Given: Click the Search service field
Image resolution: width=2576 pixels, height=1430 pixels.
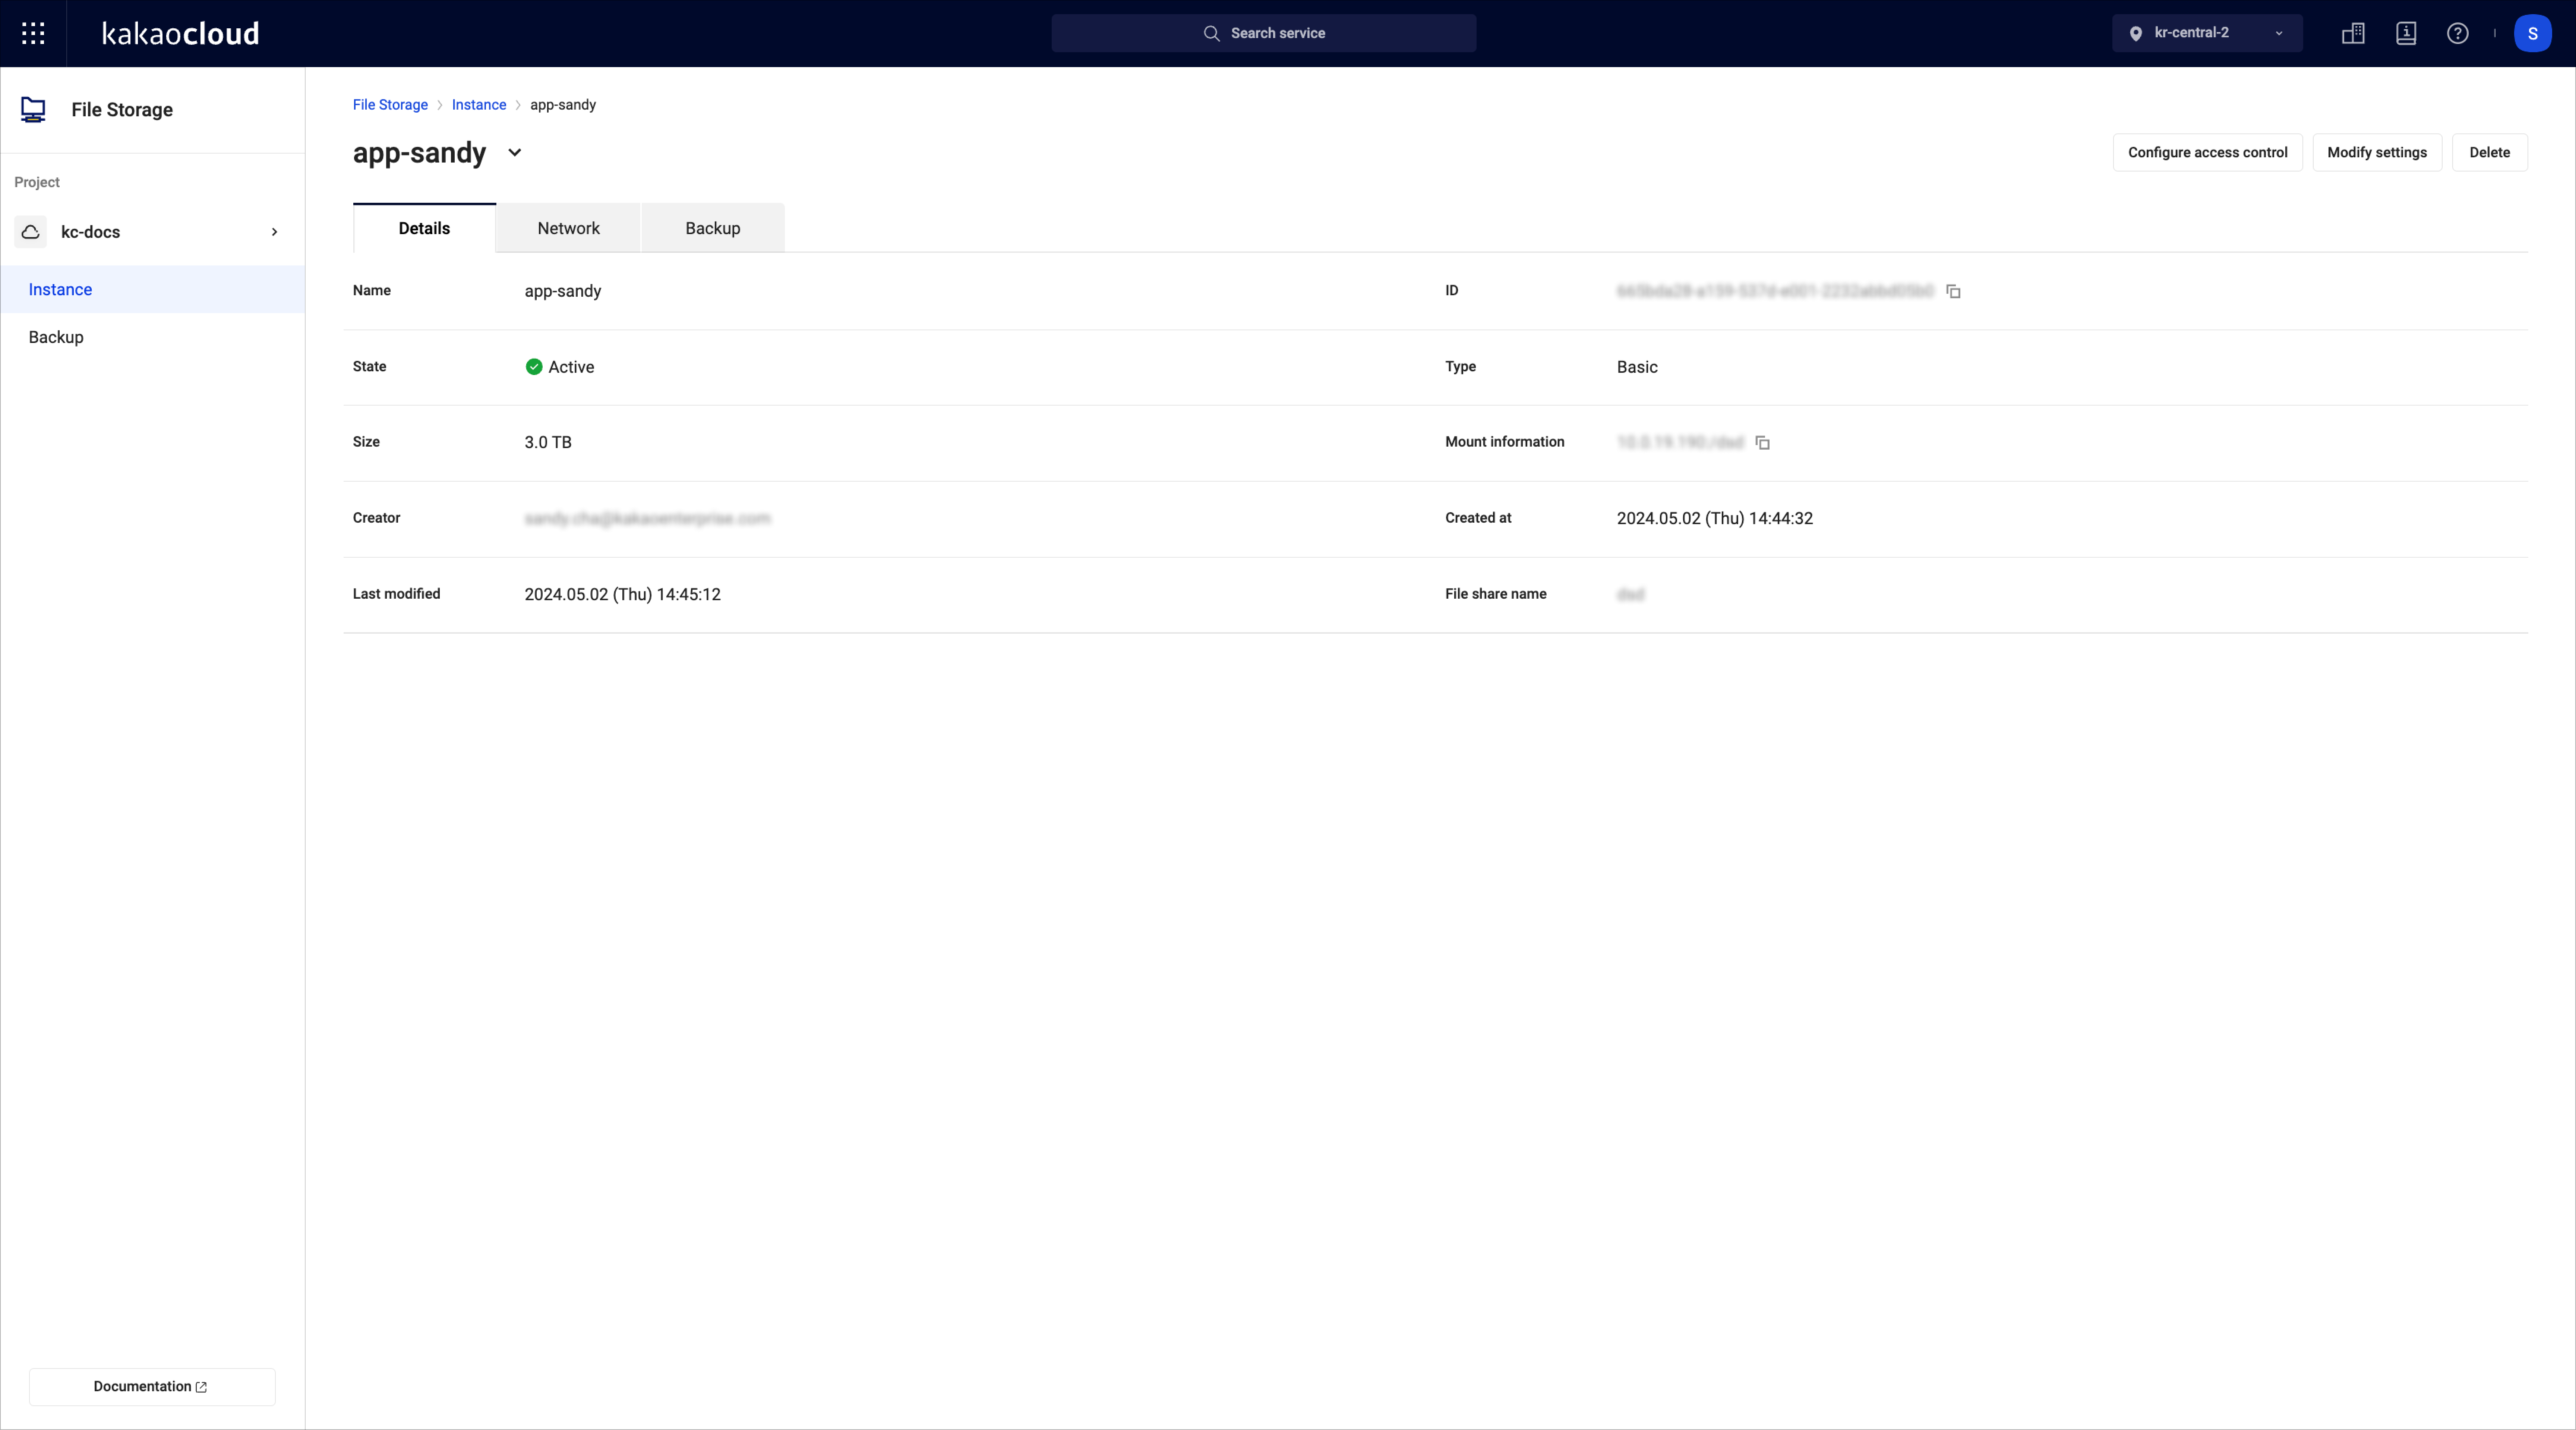Looking at the screenshot, I should (1264, 33).
